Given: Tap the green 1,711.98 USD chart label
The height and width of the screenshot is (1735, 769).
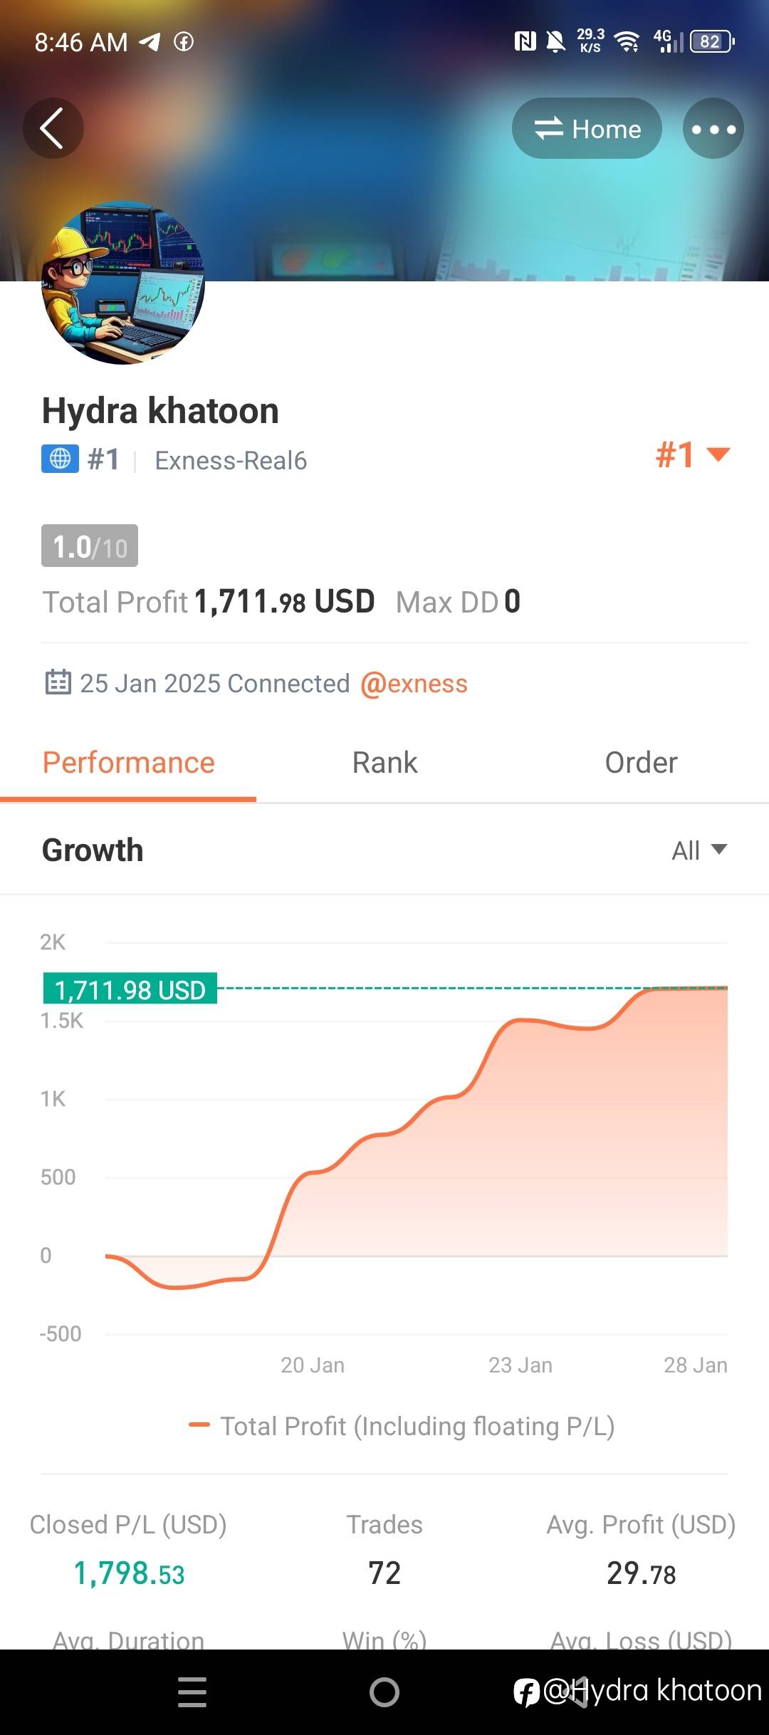Looking at the screenshot, I should tap(130, 989).
